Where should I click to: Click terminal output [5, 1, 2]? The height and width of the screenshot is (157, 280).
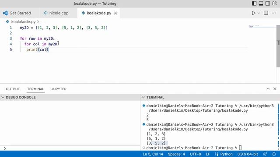(x=156, y=139)
